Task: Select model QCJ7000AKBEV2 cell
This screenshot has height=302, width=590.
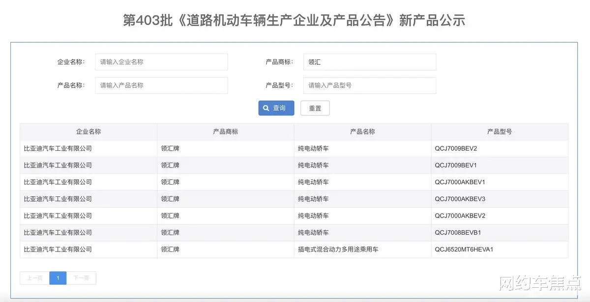Action: [500, 216]
